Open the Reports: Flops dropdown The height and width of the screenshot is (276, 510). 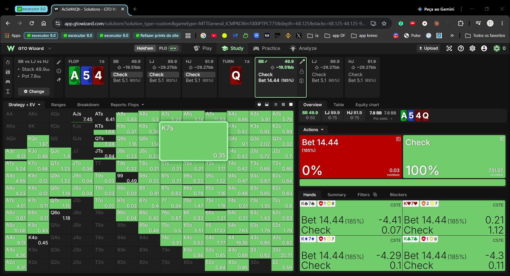(127, 105)
